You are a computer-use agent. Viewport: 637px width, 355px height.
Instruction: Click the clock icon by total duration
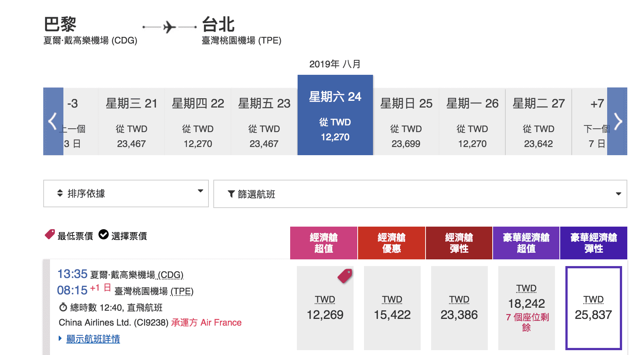63,307
